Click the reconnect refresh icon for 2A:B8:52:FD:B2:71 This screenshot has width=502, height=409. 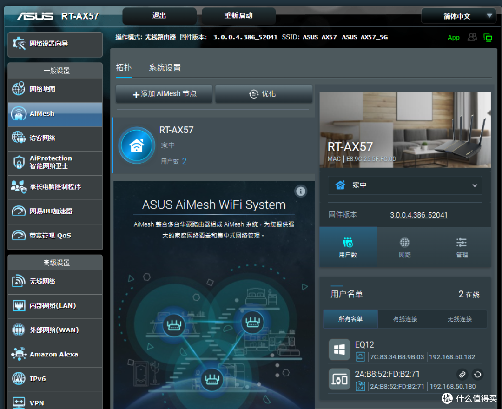pyautogui.click(x=477, y=374)
